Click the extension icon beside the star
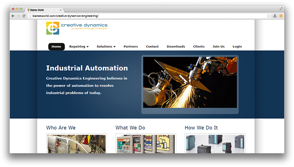The width and height of the screenshot is (294, 167). point(275,16)
